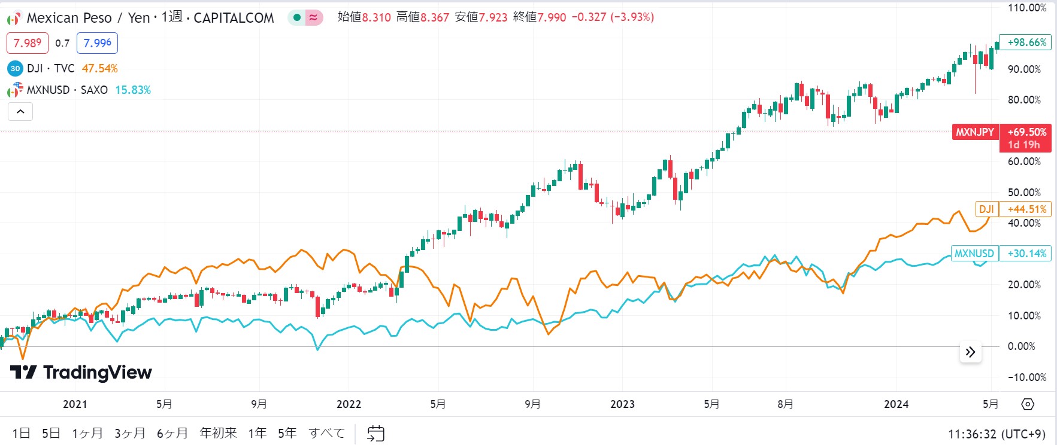Click the green +98.66% scale label
Screen dimensions: 1057x445
click(x=1026, y=42)
